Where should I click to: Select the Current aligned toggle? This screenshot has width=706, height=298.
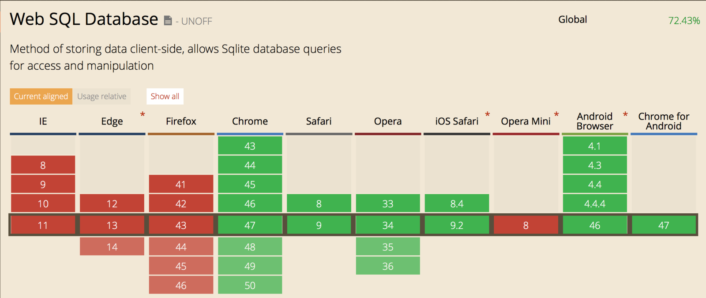pos(41,96)
